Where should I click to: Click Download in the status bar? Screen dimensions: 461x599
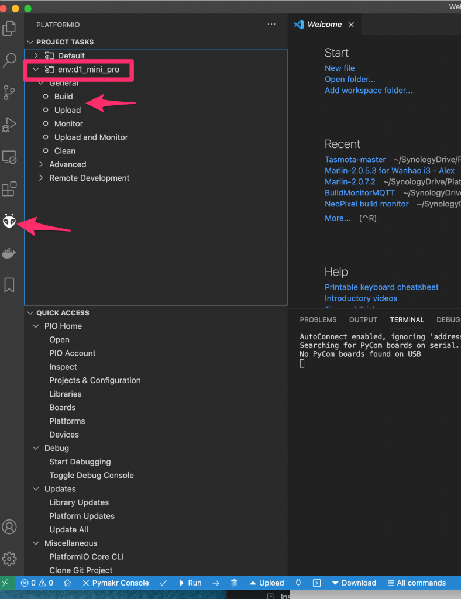[354, 583]
